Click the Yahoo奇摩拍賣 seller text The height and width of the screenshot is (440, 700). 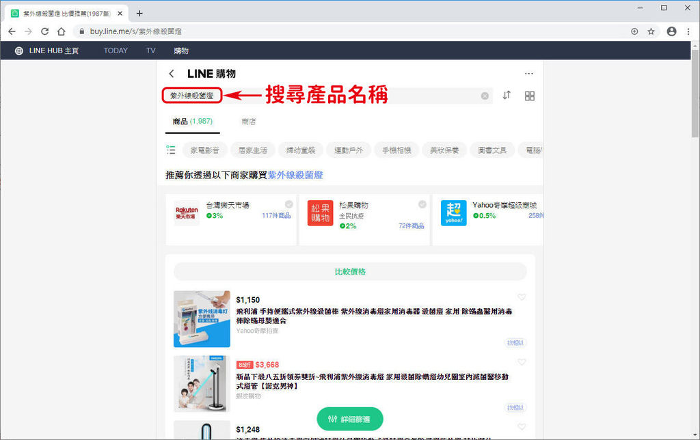click(x=257, y=331)
